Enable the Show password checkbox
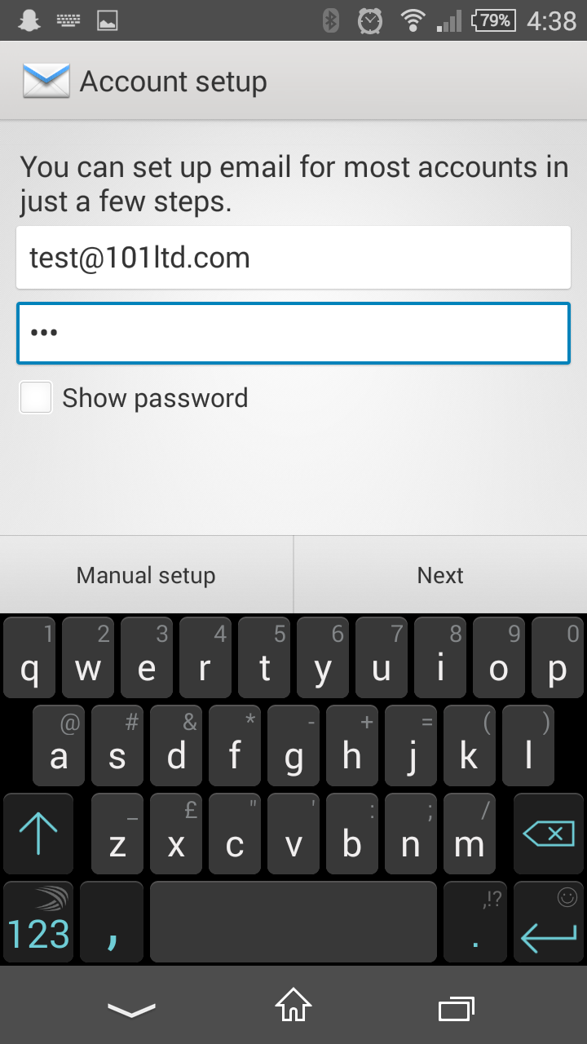 pyautogui.click(x=37, y=397)
